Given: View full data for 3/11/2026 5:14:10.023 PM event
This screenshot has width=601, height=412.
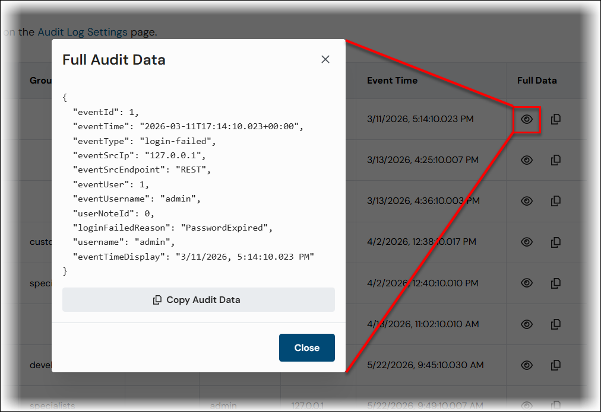Looking at the screenshot, I should click(527, 119).
